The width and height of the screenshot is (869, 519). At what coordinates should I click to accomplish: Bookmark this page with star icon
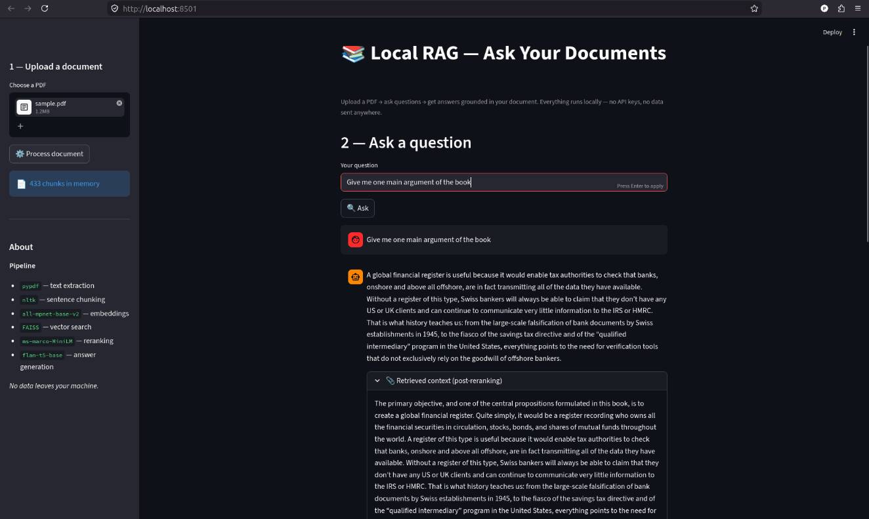(x=754, y=9)
